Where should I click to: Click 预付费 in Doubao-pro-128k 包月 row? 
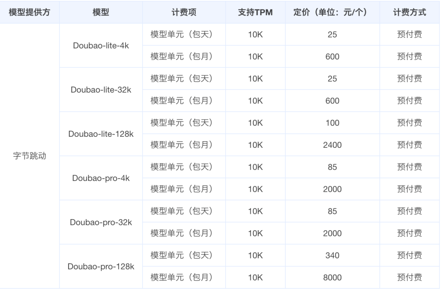click(410, 278)
